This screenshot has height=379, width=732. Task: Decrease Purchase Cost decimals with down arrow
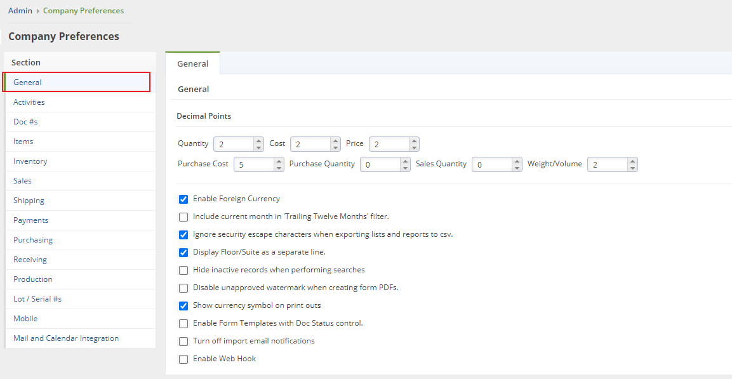(x=279, y=168)
